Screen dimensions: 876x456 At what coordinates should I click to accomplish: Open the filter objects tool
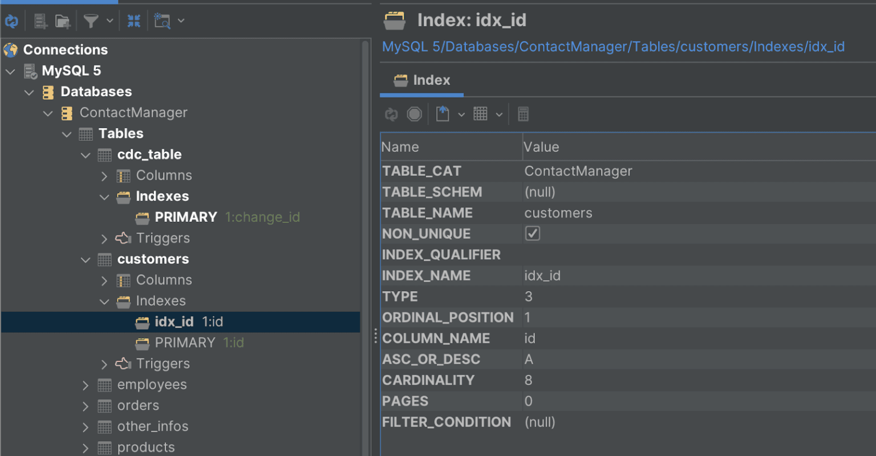[91, 21]
